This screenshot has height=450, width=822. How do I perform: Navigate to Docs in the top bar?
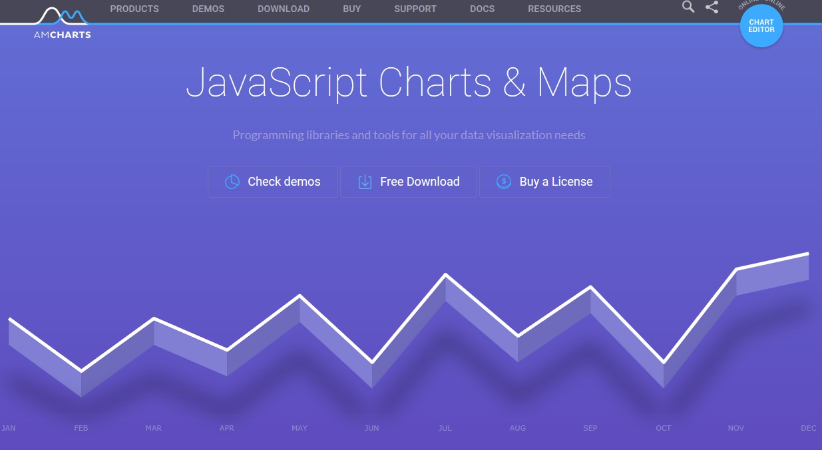pyautogui.click(x=482, y=9)
